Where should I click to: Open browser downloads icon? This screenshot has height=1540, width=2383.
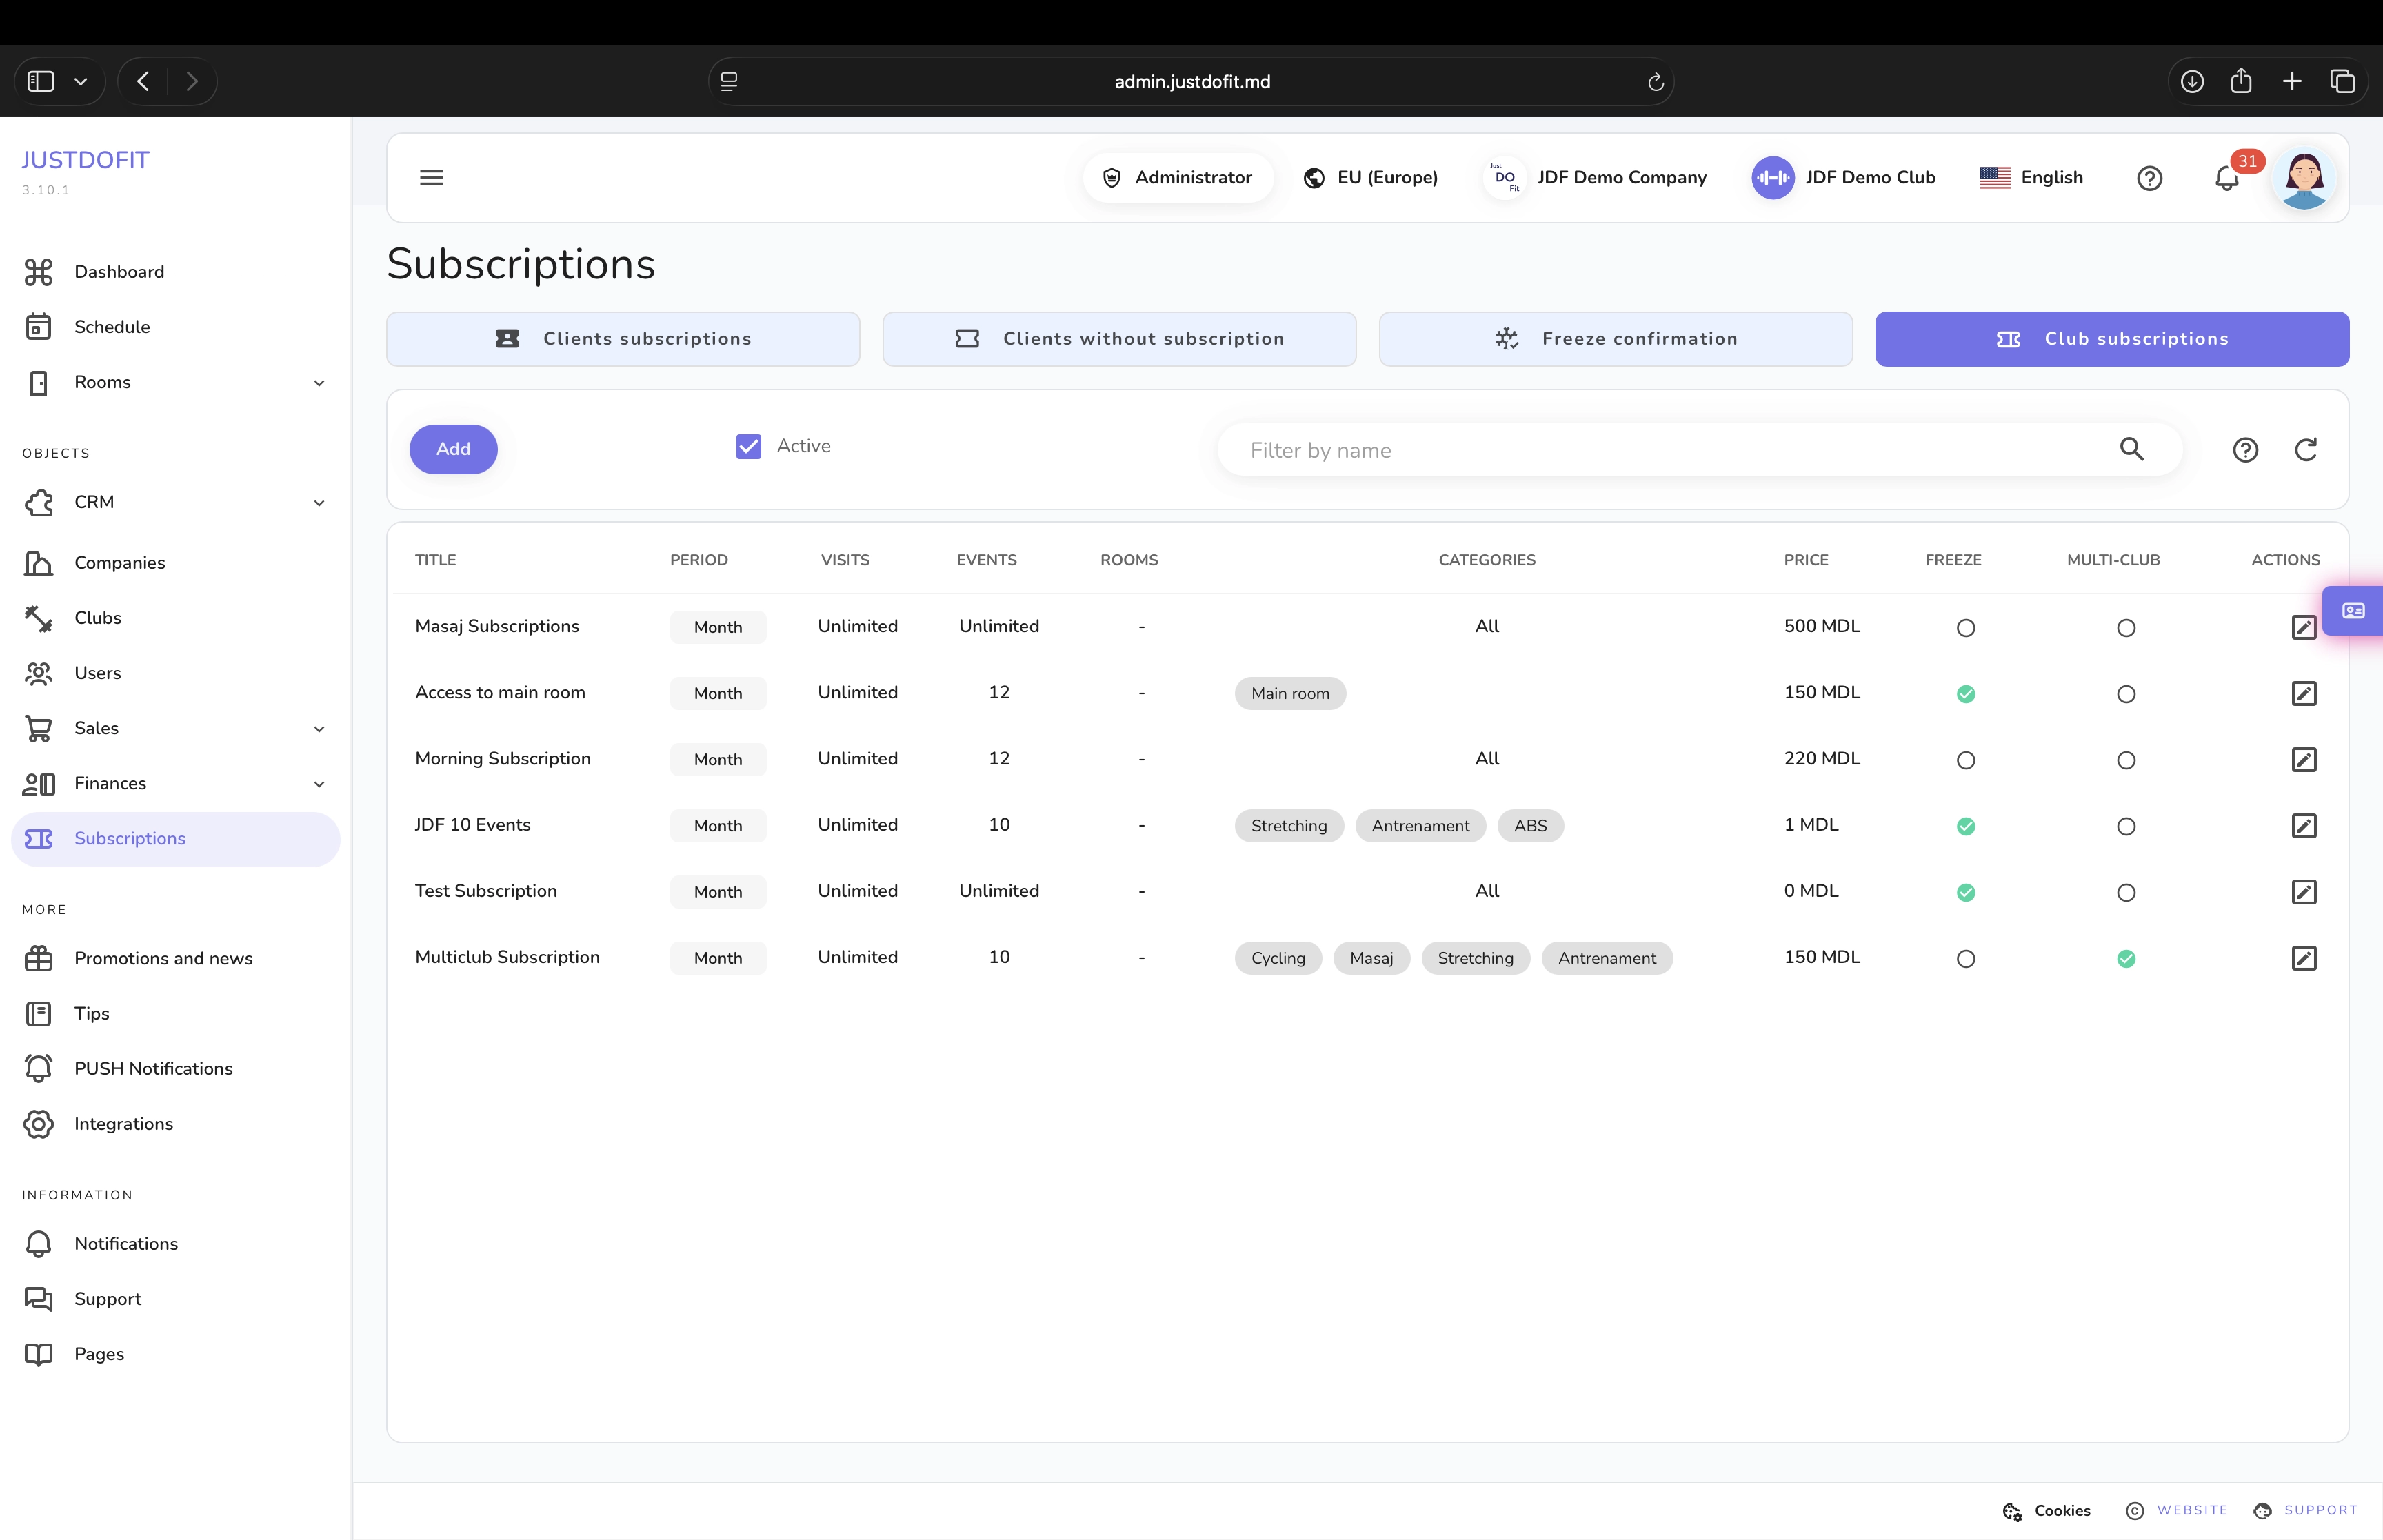point(2192,81)
